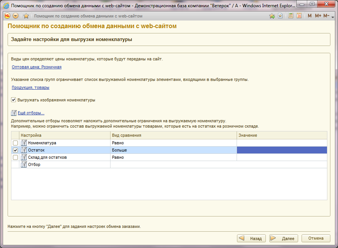The width and height of the screenshot is (338, 248).
Task: Click filter icon beside 'Ещё отборы...'
Action: [x=14, y=113]
